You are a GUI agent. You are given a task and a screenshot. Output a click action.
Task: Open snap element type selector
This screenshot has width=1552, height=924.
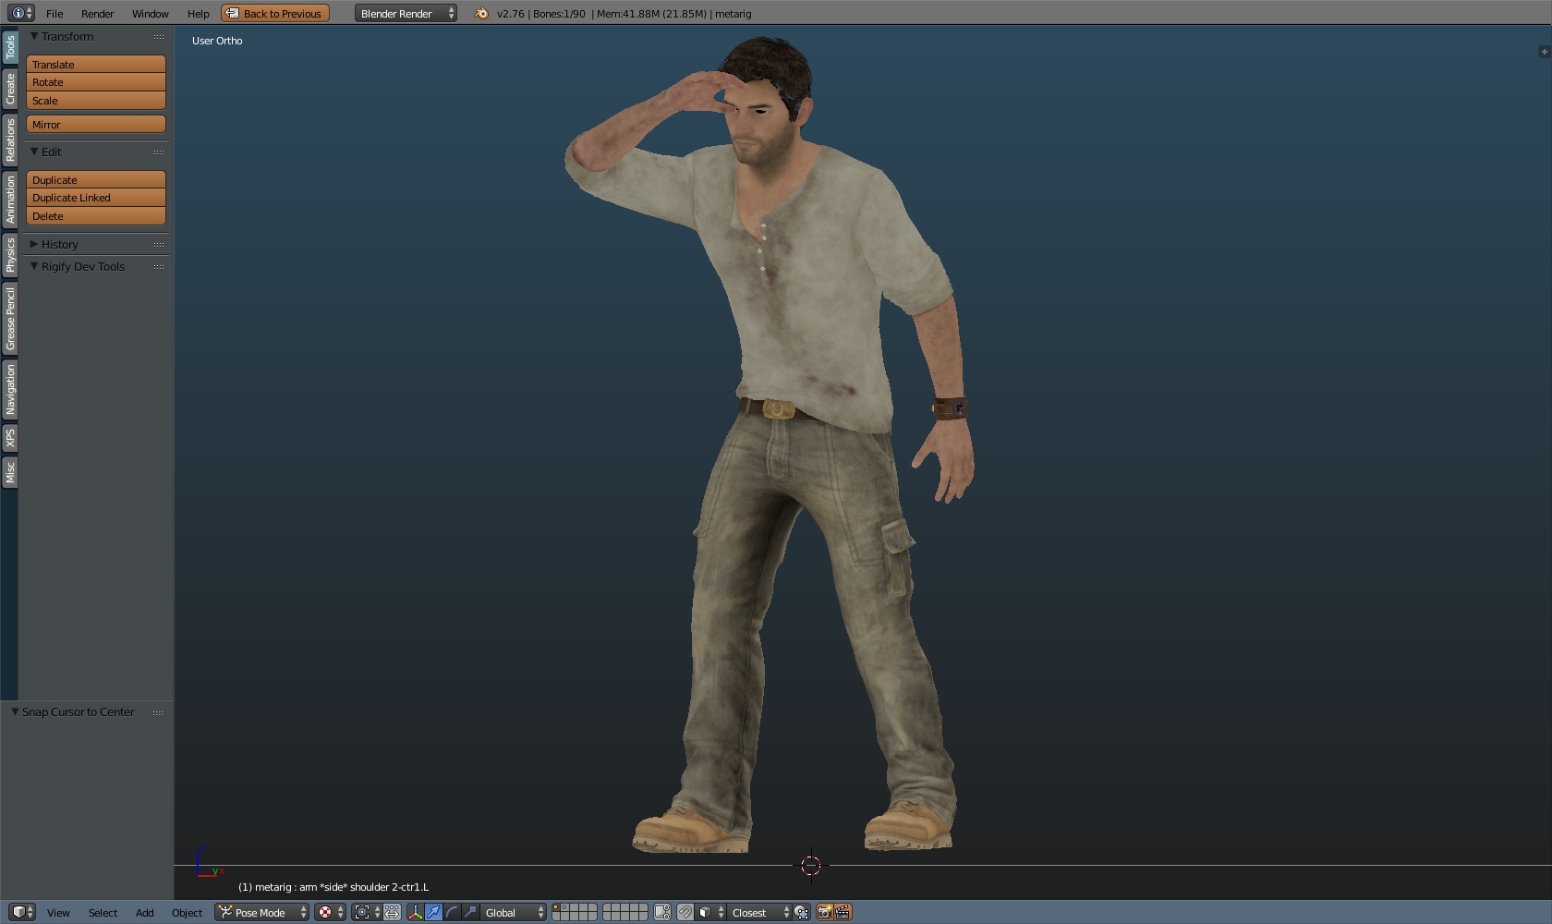tap(710, 912)
